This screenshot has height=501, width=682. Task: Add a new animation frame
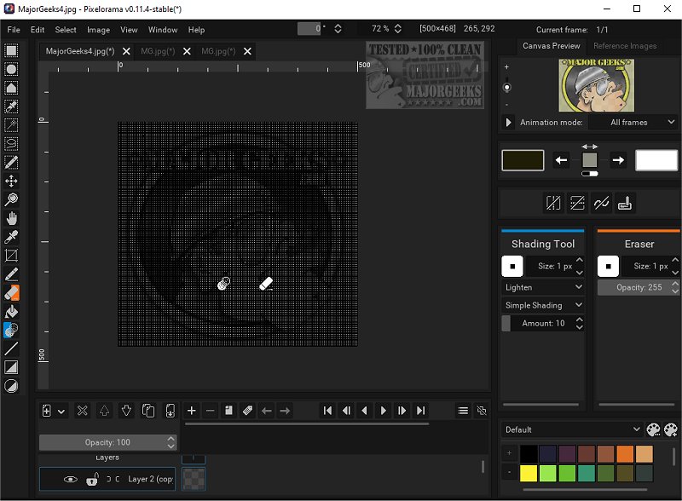coord(192,411)
